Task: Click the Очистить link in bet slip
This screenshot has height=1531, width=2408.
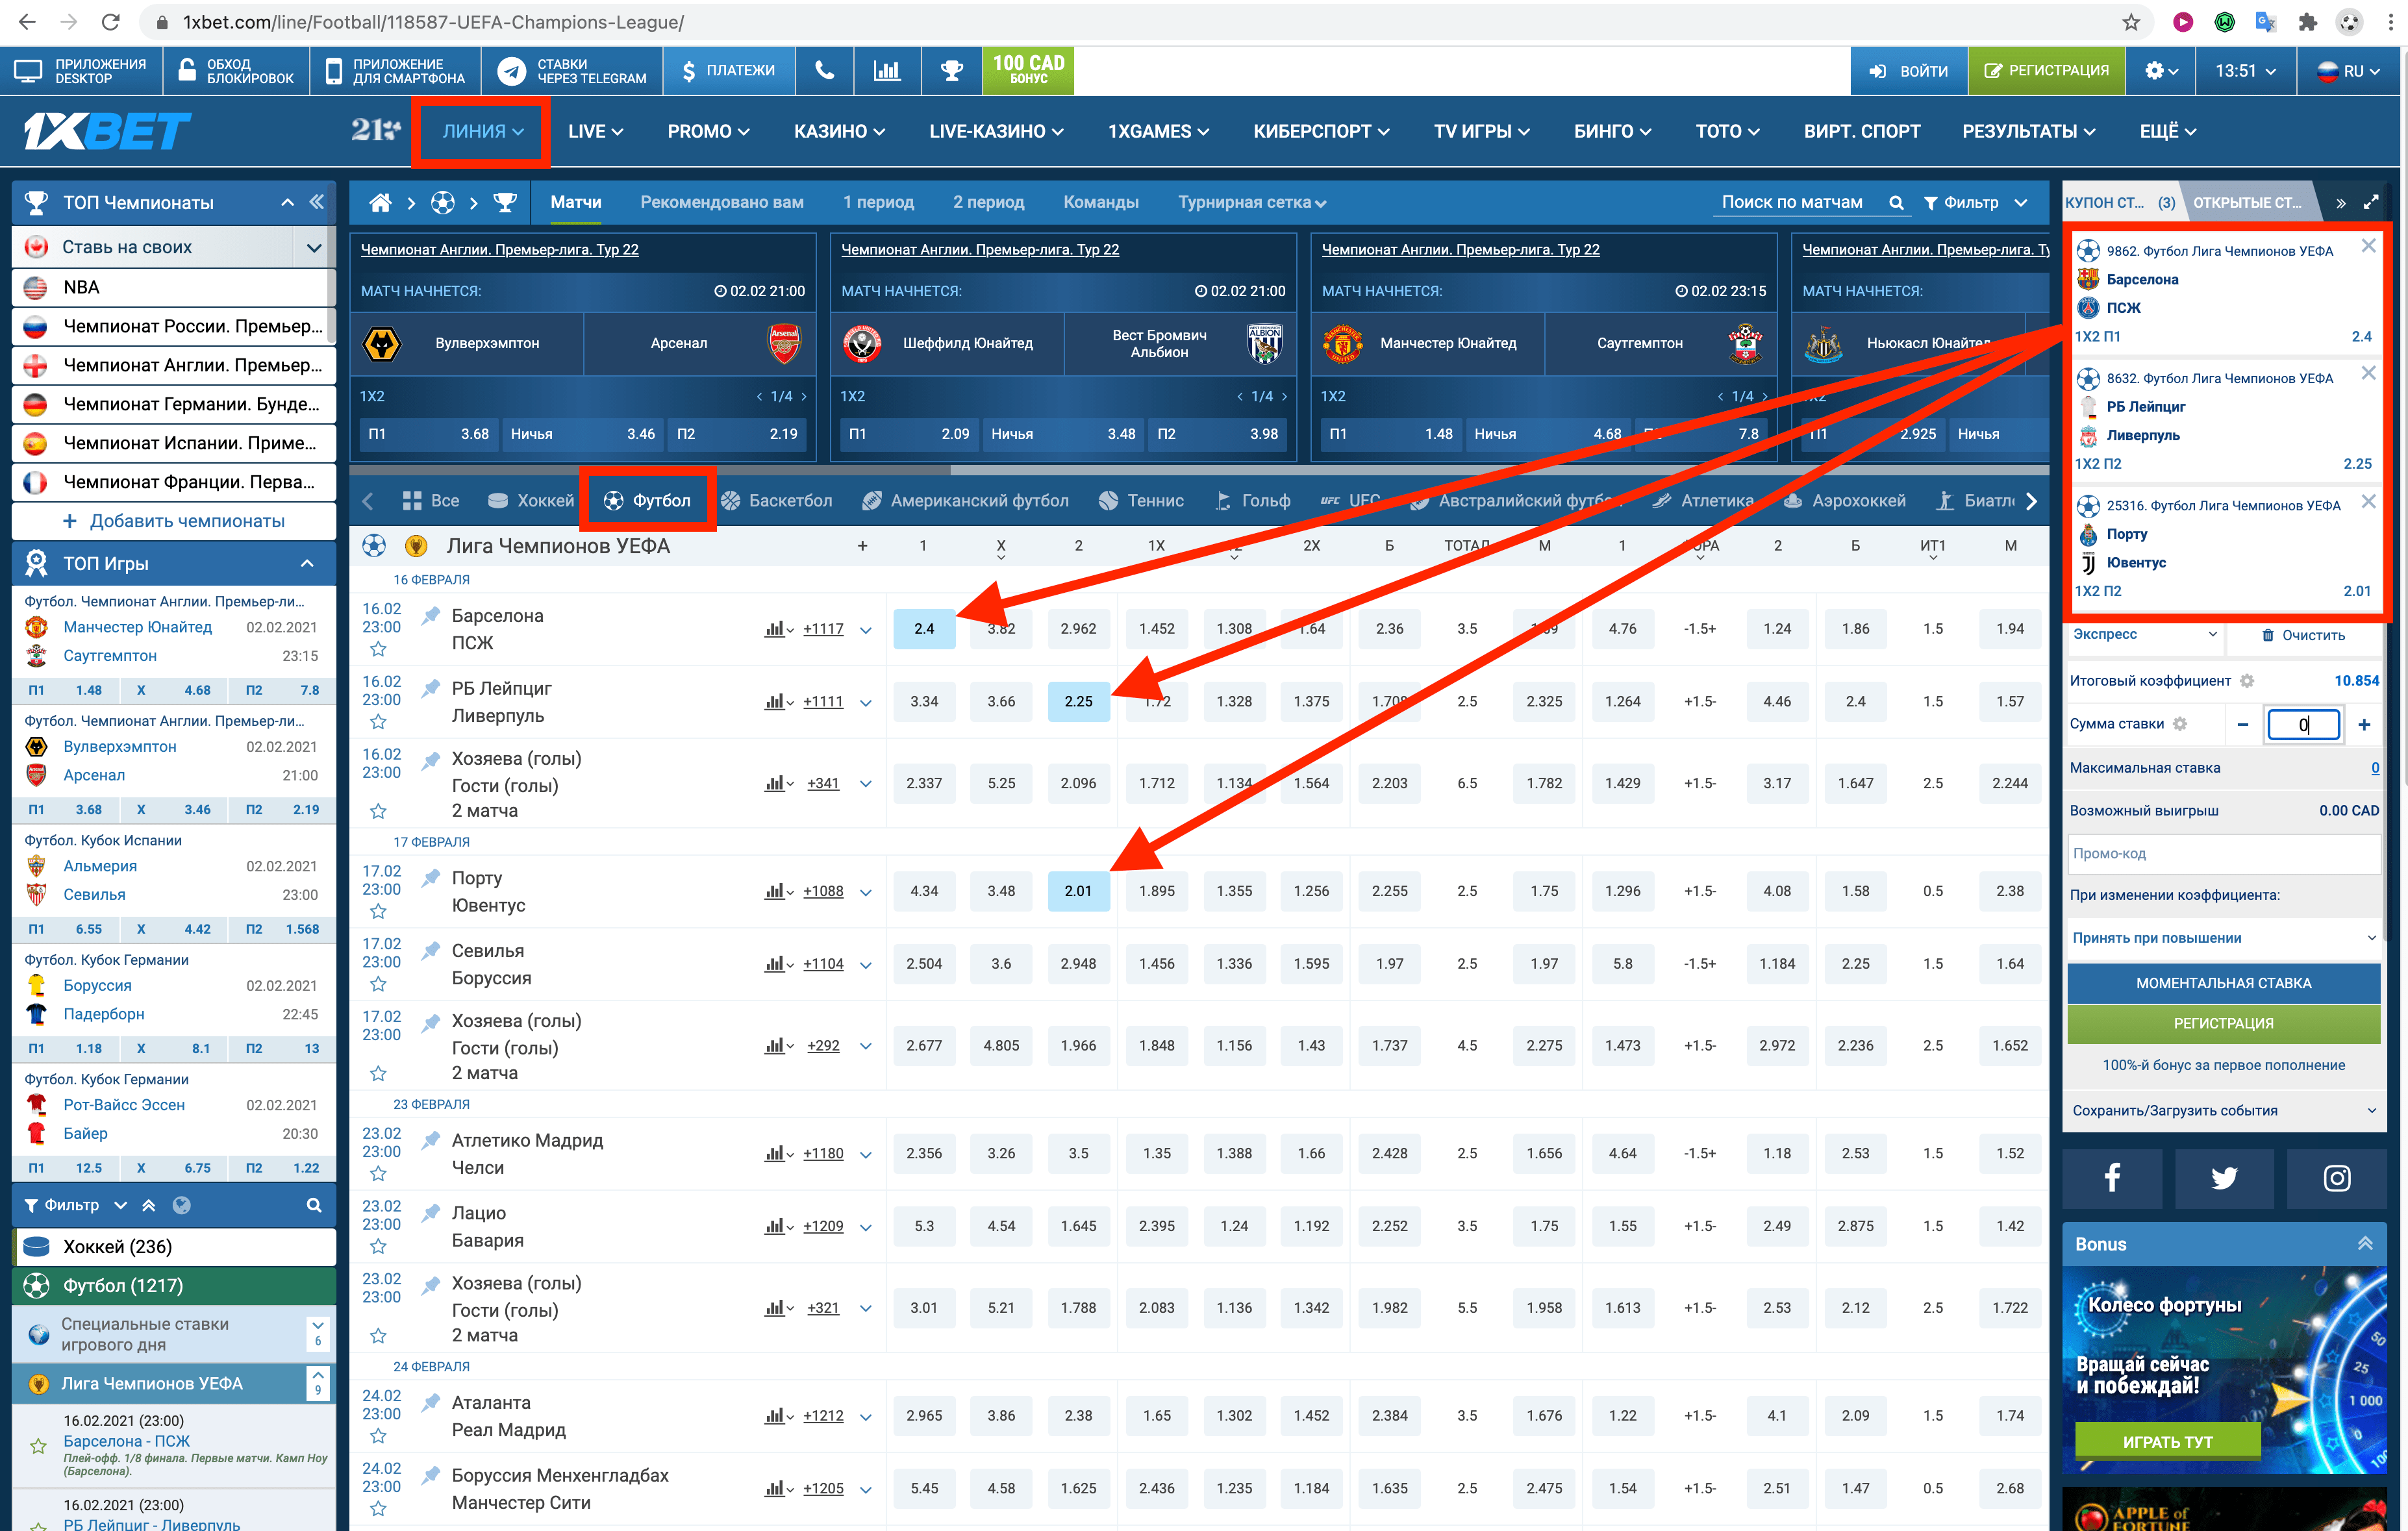Action: [x=2303, y=635]
